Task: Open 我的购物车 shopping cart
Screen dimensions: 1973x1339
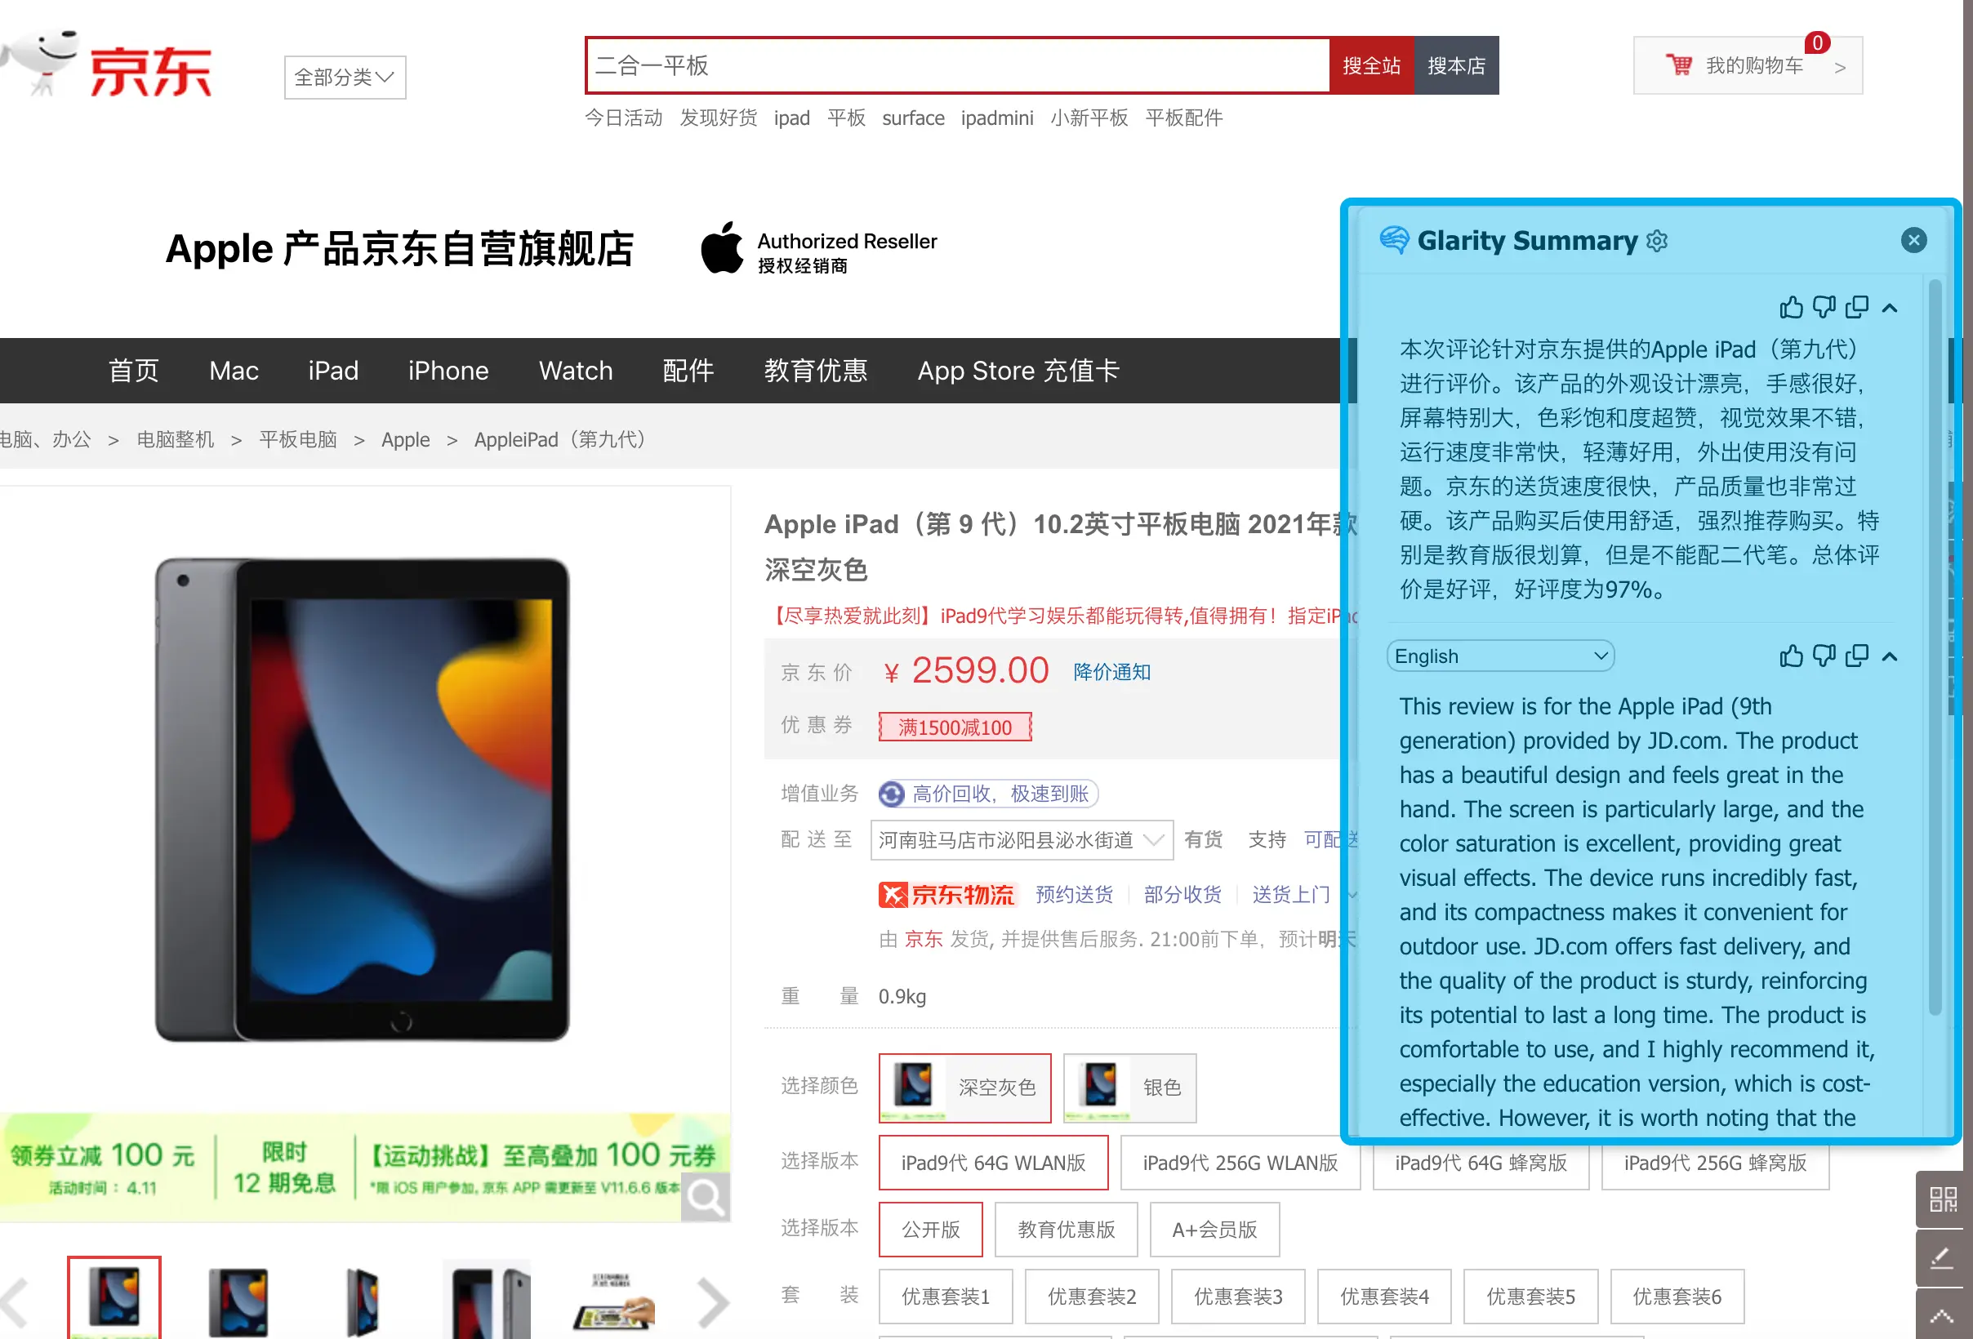Action: point(1747,65)
